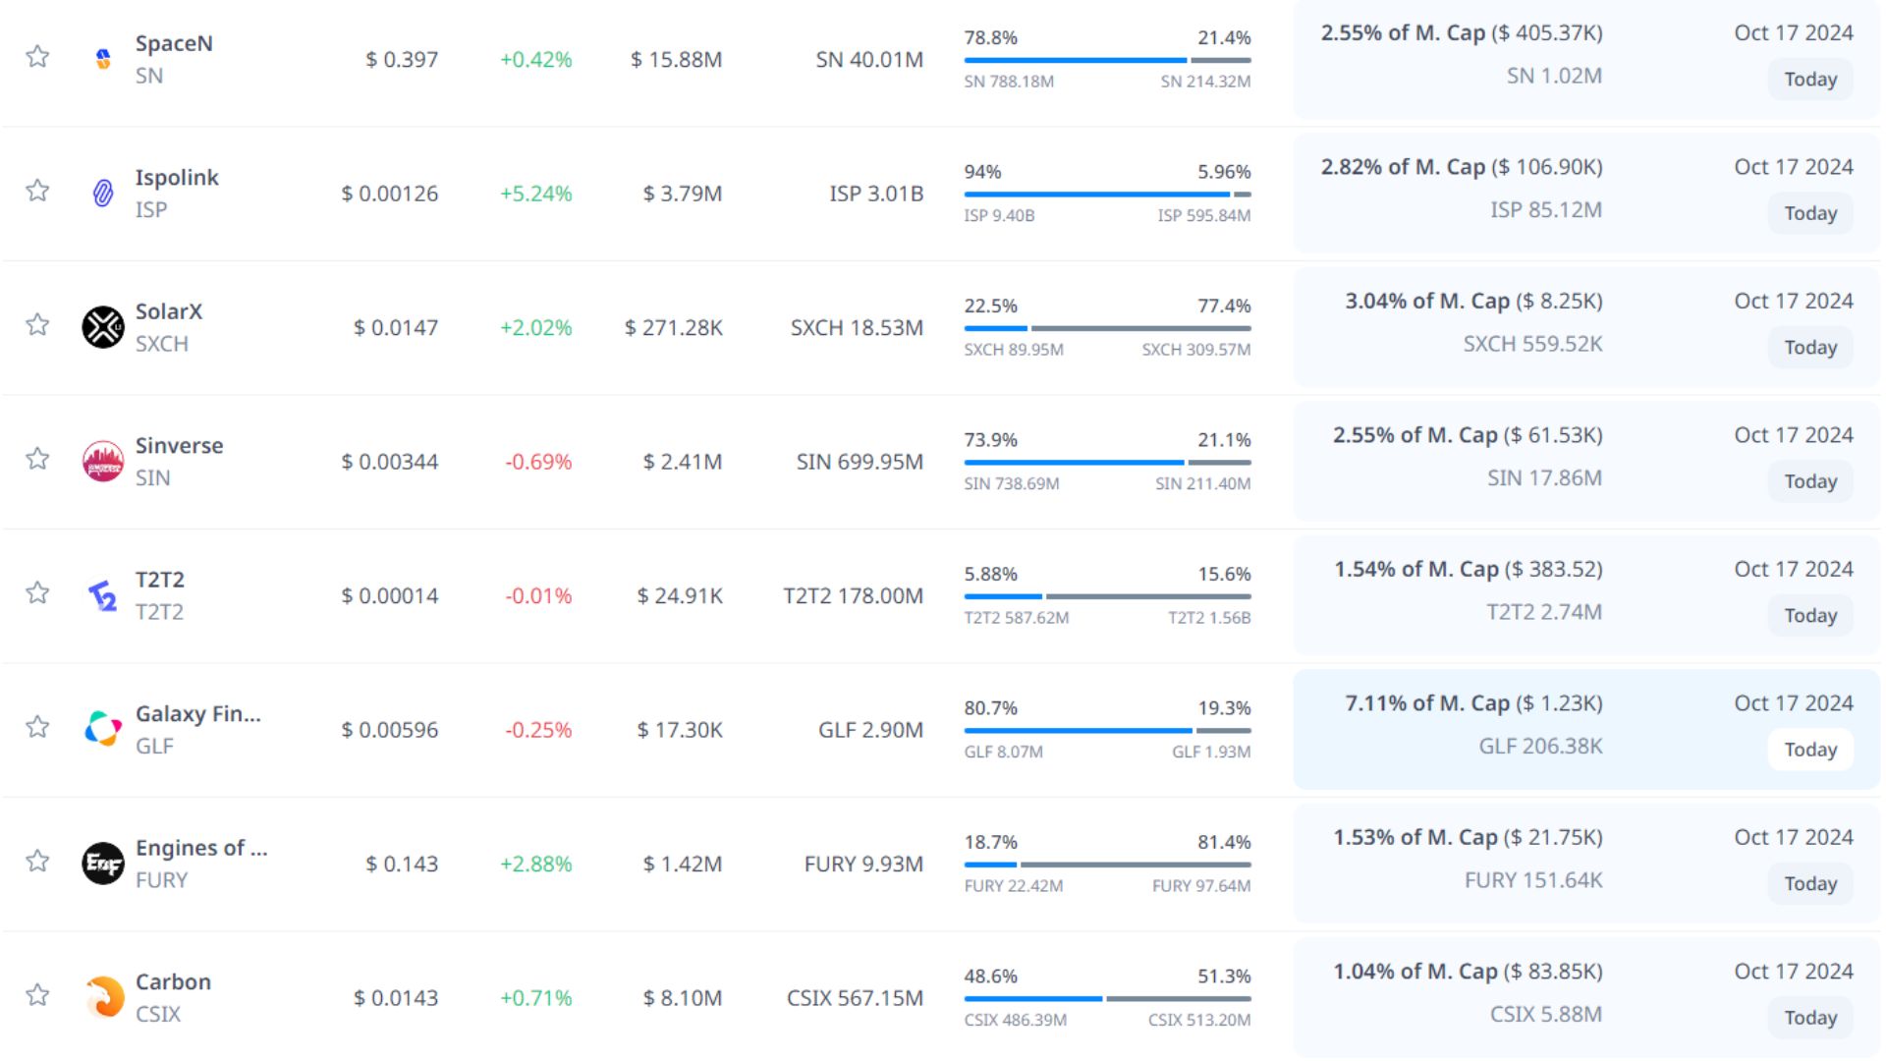Click the Carbon CSIX orange logo
Image resolution: width=1886 pixels, height=1061 pixels.
point(103,997)
